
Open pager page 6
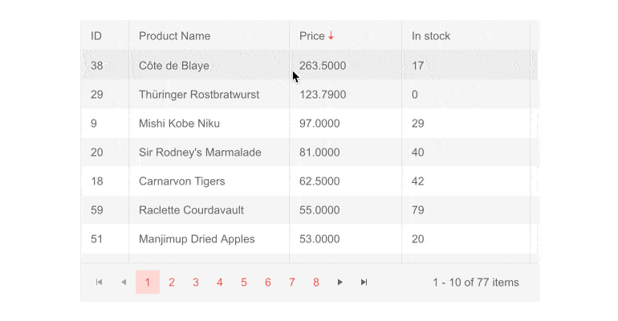point(268,282)
